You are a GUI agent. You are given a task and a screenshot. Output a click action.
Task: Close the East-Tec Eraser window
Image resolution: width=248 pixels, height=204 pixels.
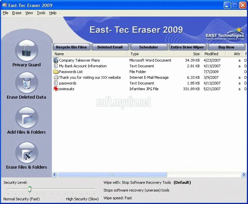(243, 5)
